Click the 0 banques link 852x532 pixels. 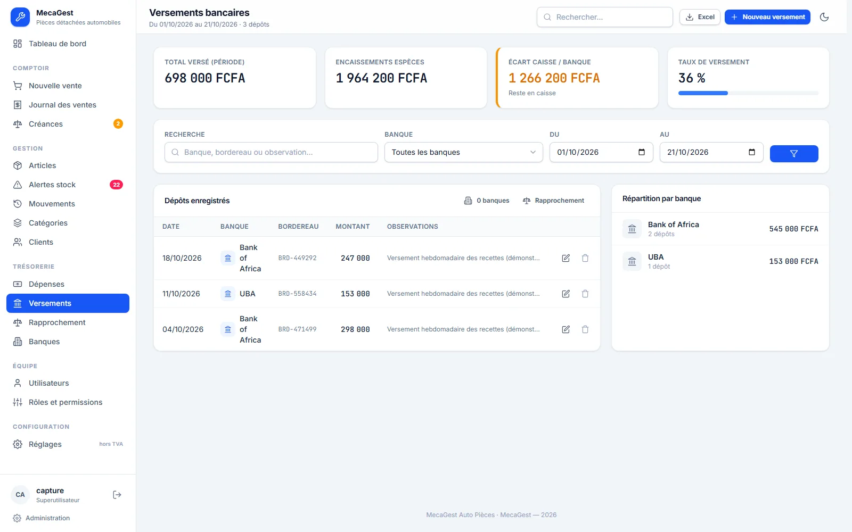click(x=487, y=201)
